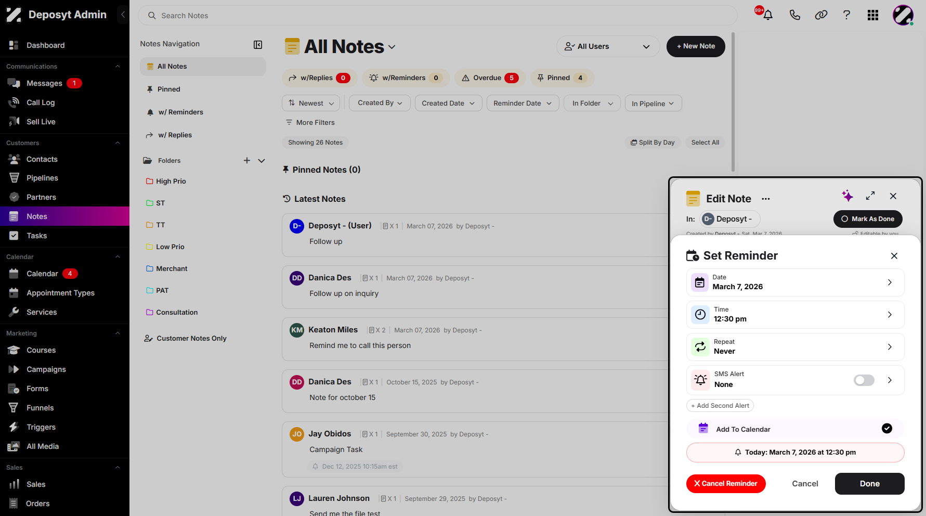This screenshot has width=926, height=516.
Task: Open the In Pipeline filter dropdown
Action: click(653, 103)
